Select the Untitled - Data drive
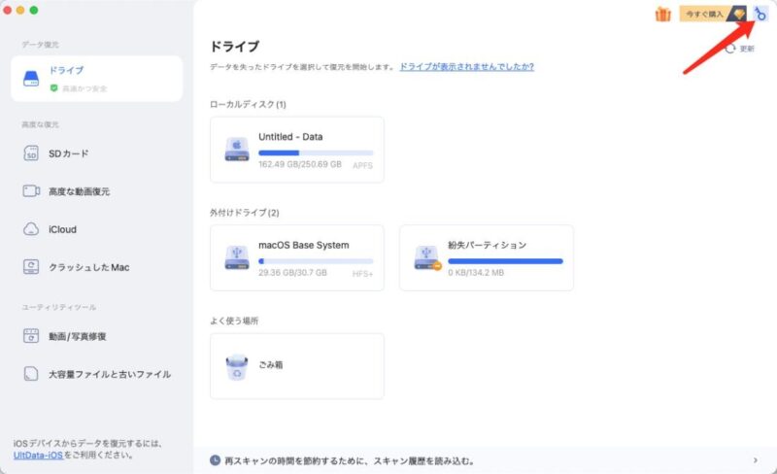This screenshot has height=474, width=777. point(296,150)
